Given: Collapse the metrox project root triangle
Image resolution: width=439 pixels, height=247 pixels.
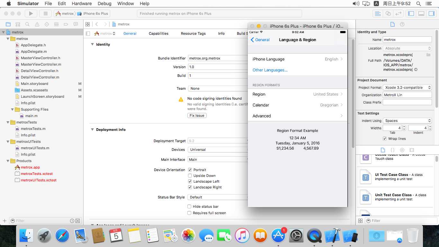Looking at the screenshot, I should [4, 32].
